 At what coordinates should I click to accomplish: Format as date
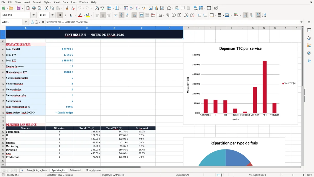tap(179, 15)
